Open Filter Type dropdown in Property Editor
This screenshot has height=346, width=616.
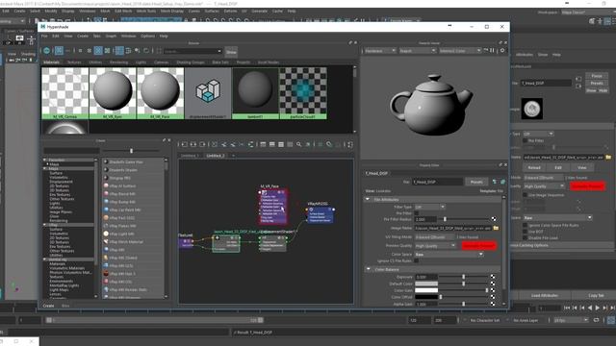coord(430,207)
